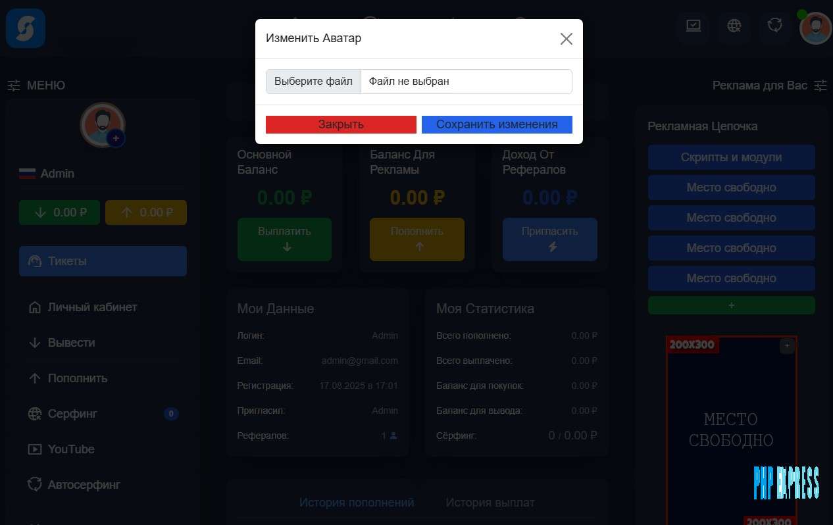Screen dimensions: 833x525
Task: Toggle the Реклама для Вас sliders icon
Action: [820, 86]
